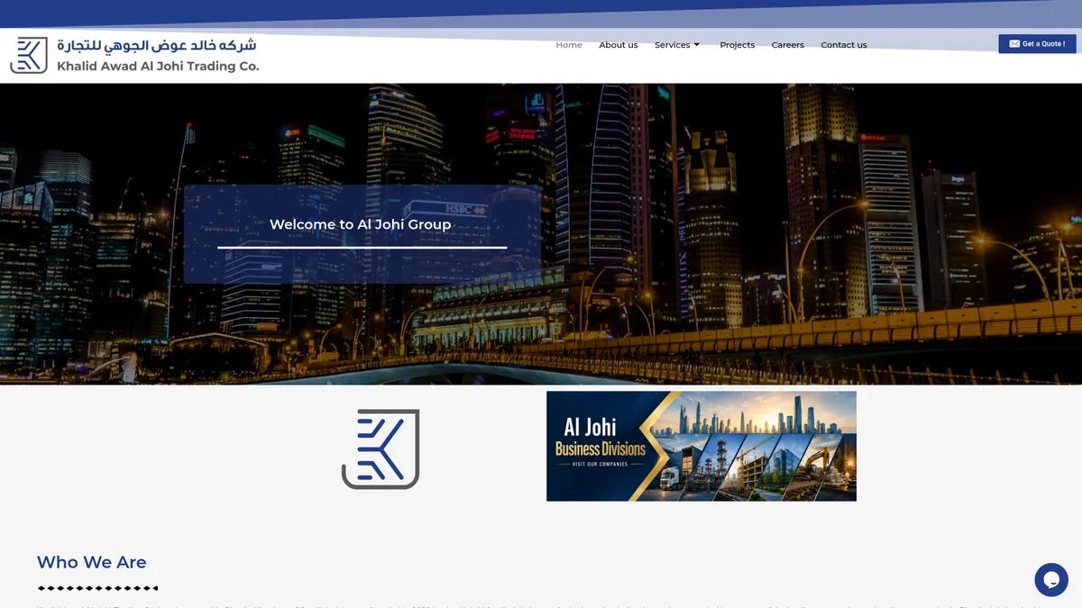Click the Who We Are heading

pyautogui.click(x=91, y=562)
